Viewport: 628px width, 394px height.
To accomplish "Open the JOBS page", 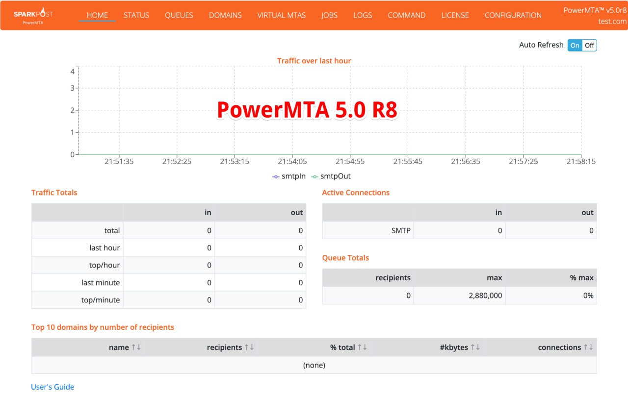I will [x=329, y=15].
